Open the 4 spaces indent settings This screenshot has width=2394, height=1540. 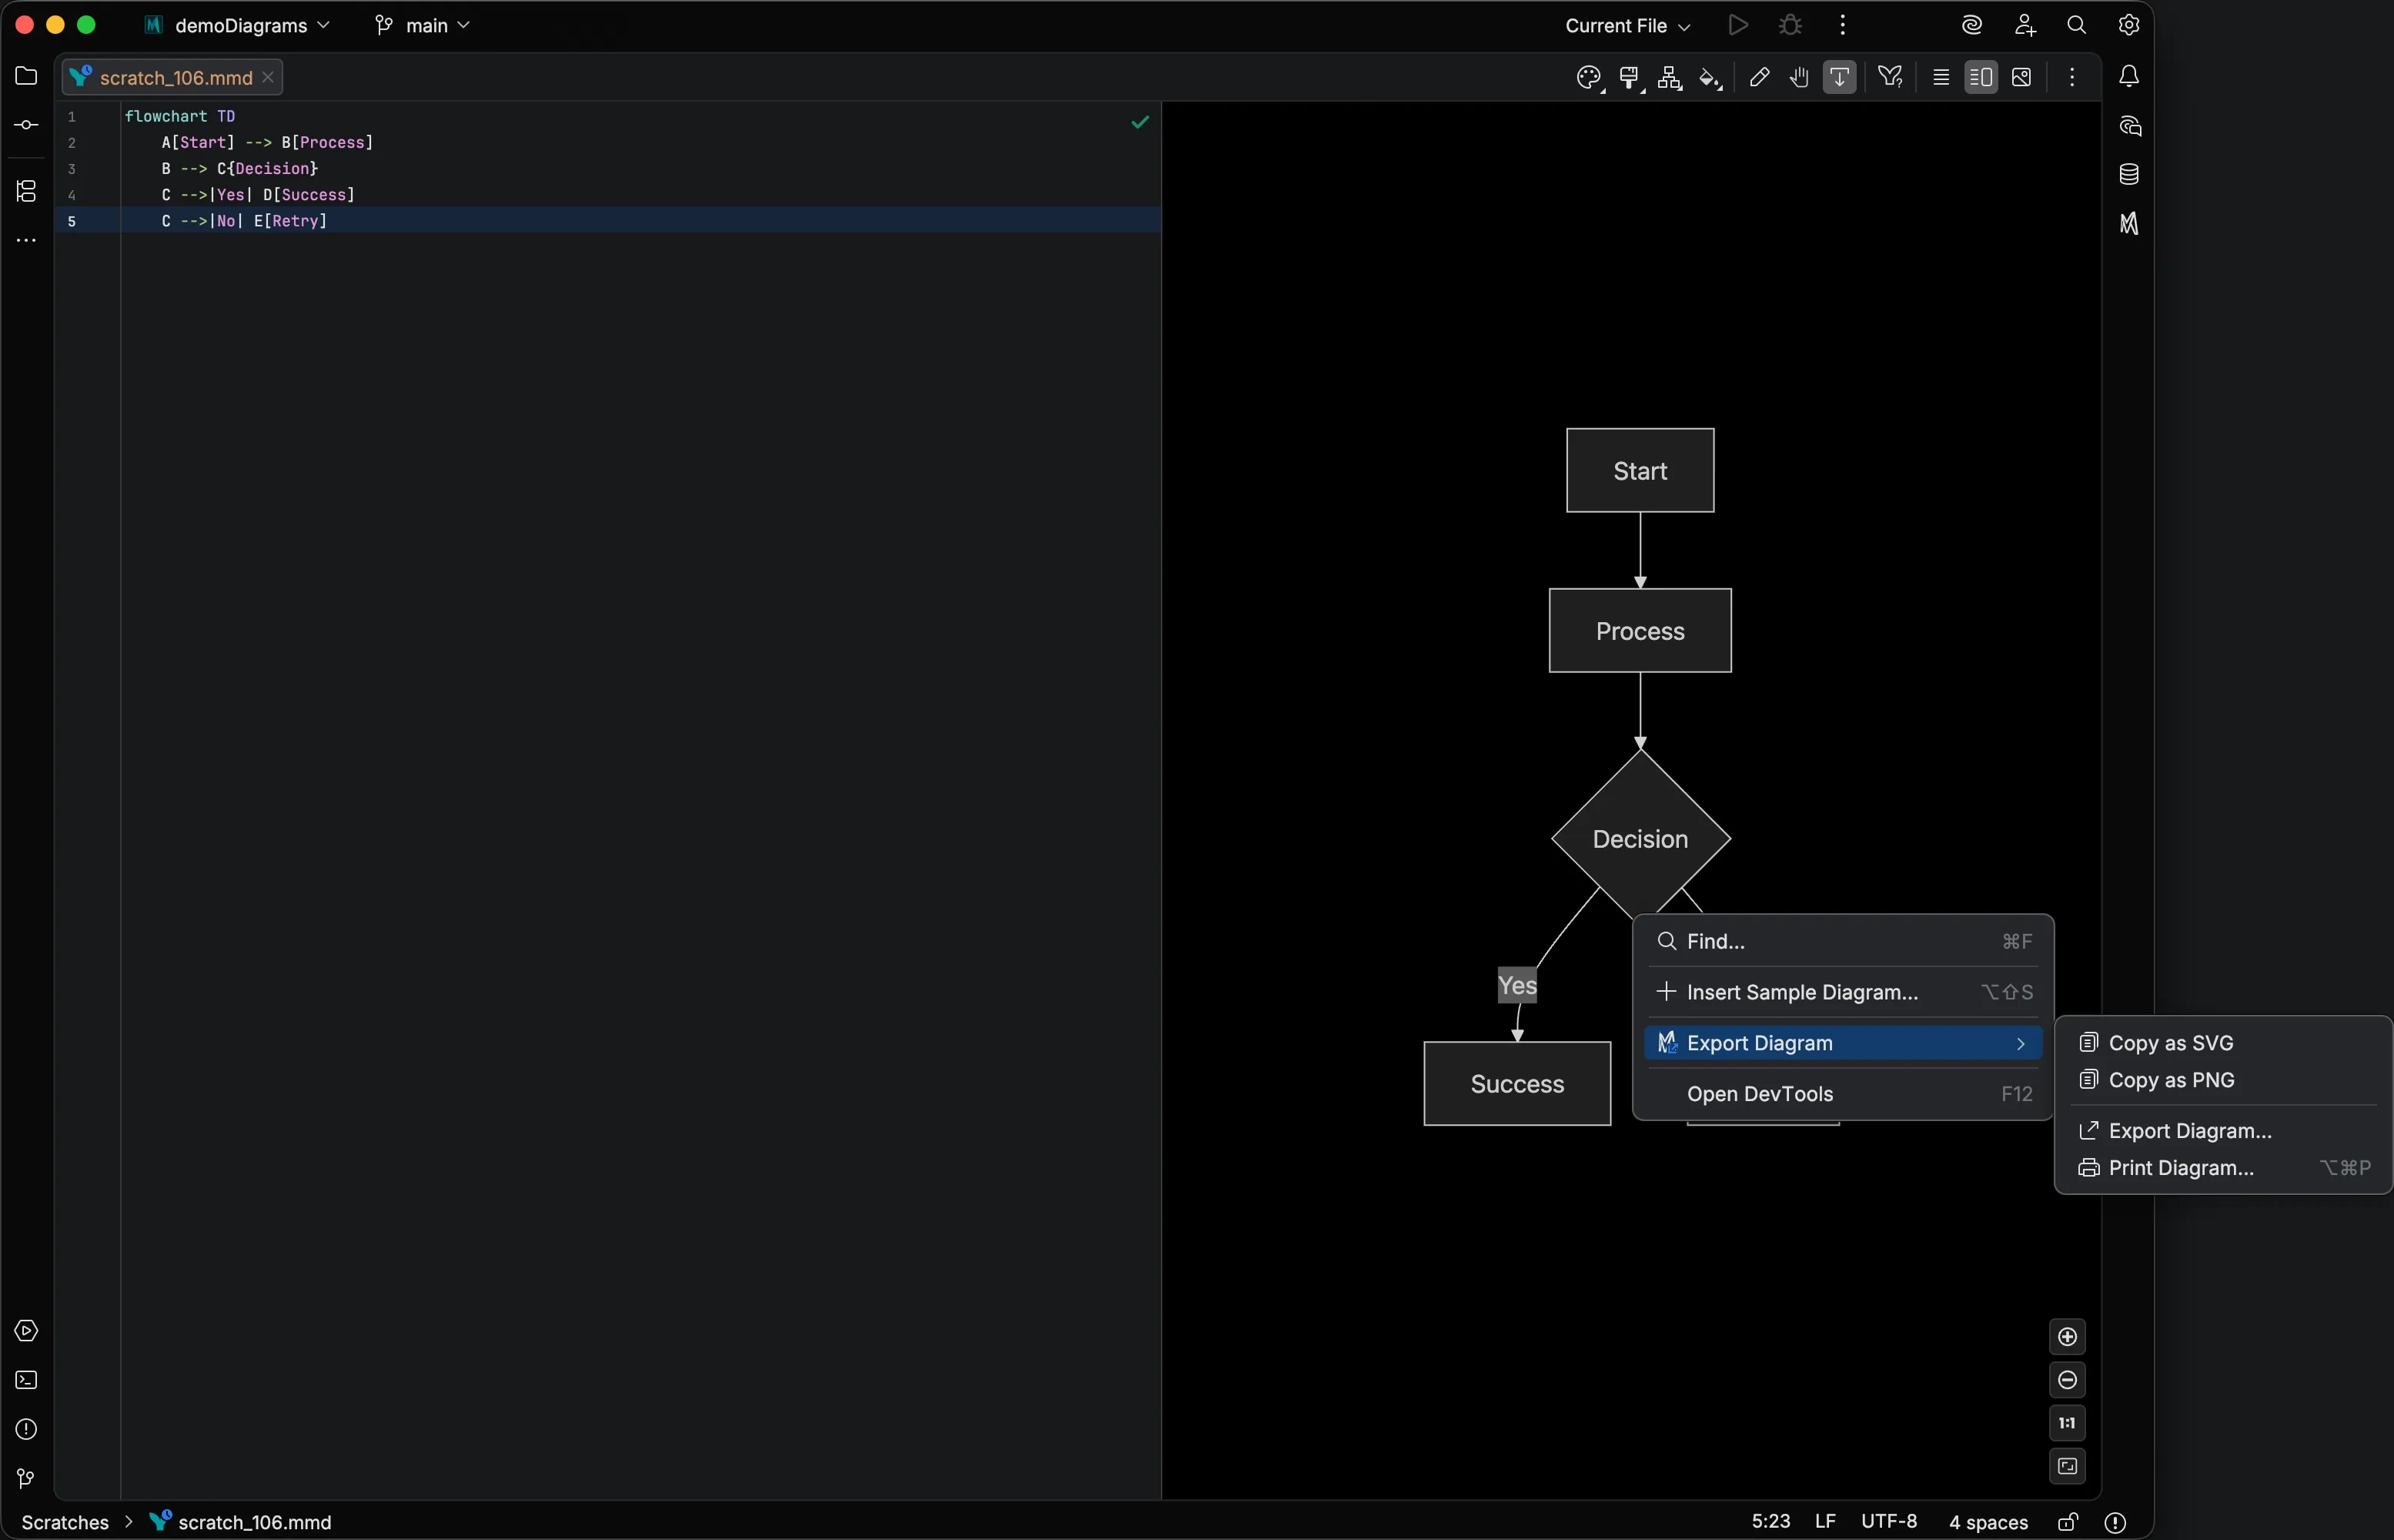coord(1988,1522)
